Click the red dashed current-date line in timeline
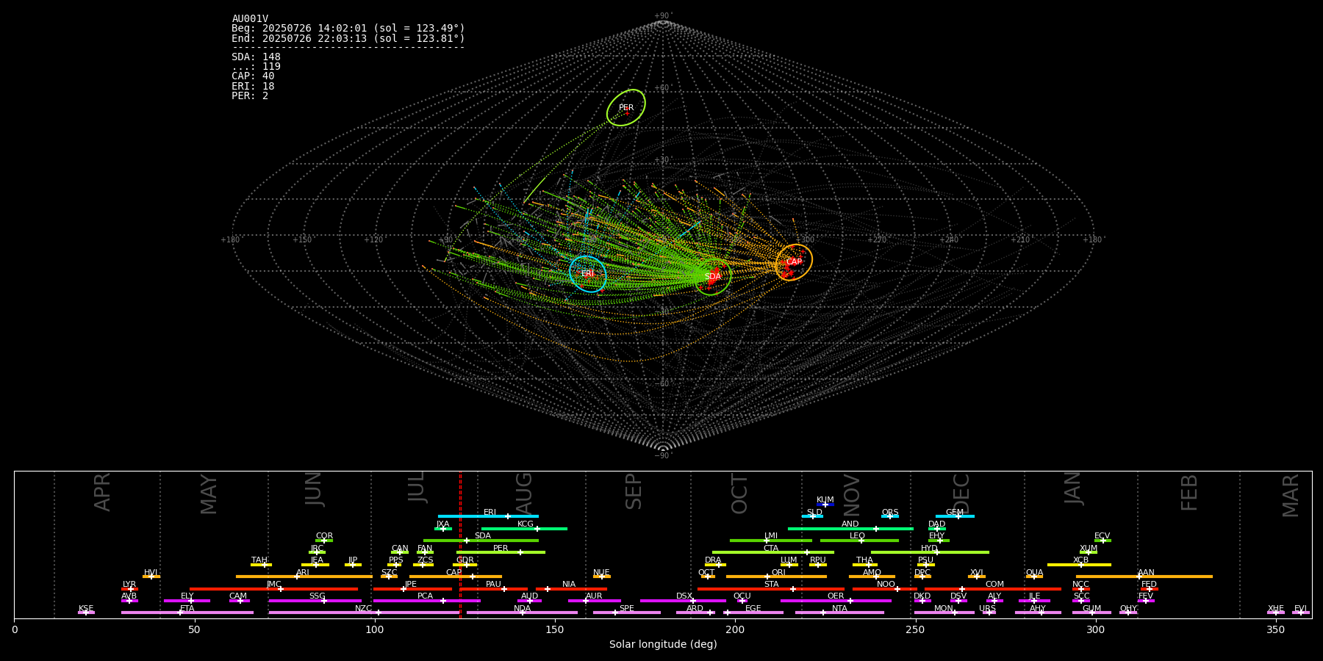1323x661 pixels. tap(460, 545)
